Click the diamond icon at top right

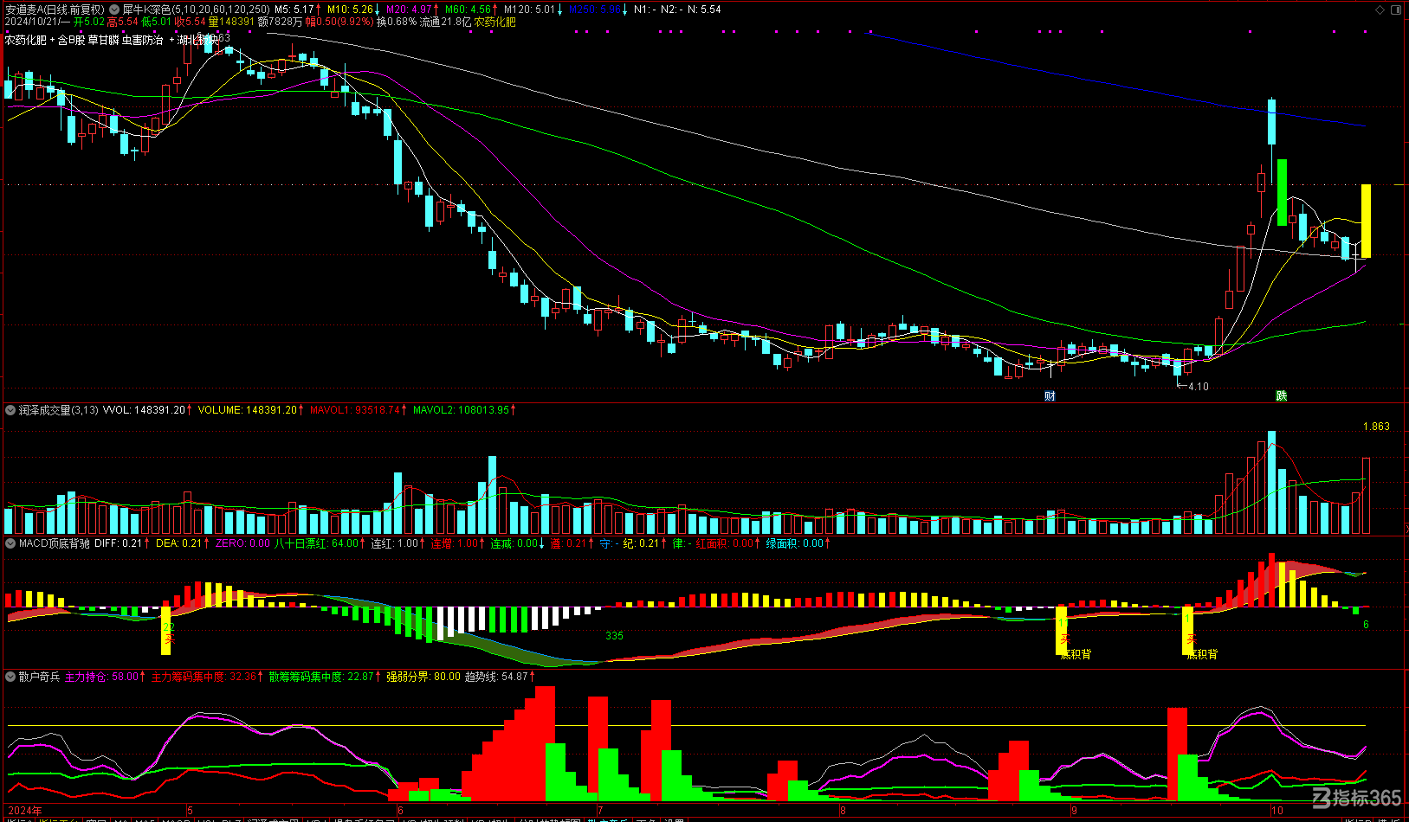click(1380, 10)
